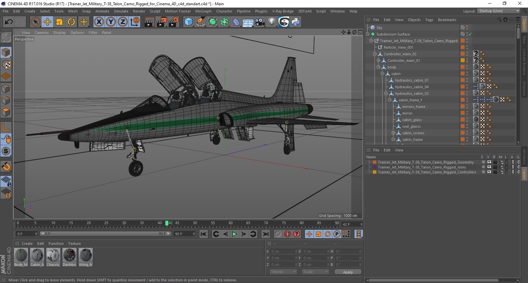
Task: Expand the cabin_screws tree node
Action: (x=393, y=133)
